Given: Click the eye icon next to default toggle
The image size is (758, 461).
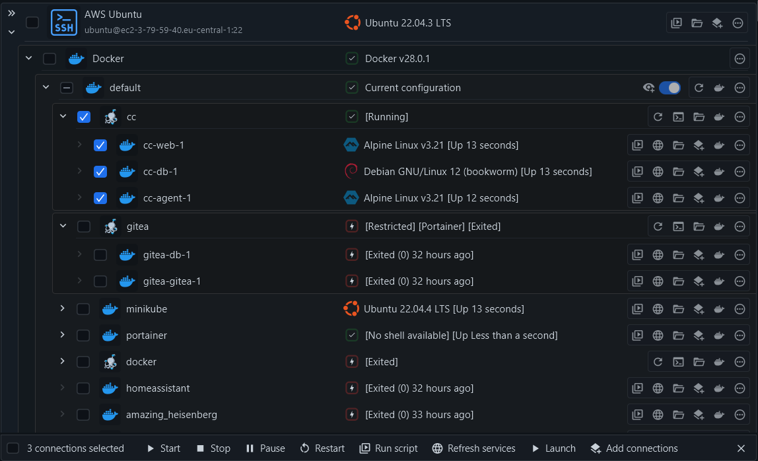Looking at the screenshot, I should tap(648, 88).
